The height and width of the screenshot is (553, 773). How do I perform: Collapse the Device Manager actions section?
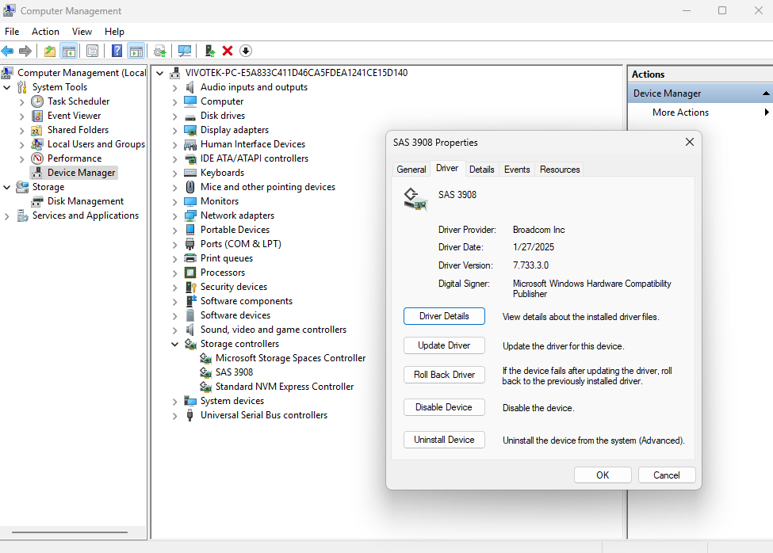click(766, 93)
